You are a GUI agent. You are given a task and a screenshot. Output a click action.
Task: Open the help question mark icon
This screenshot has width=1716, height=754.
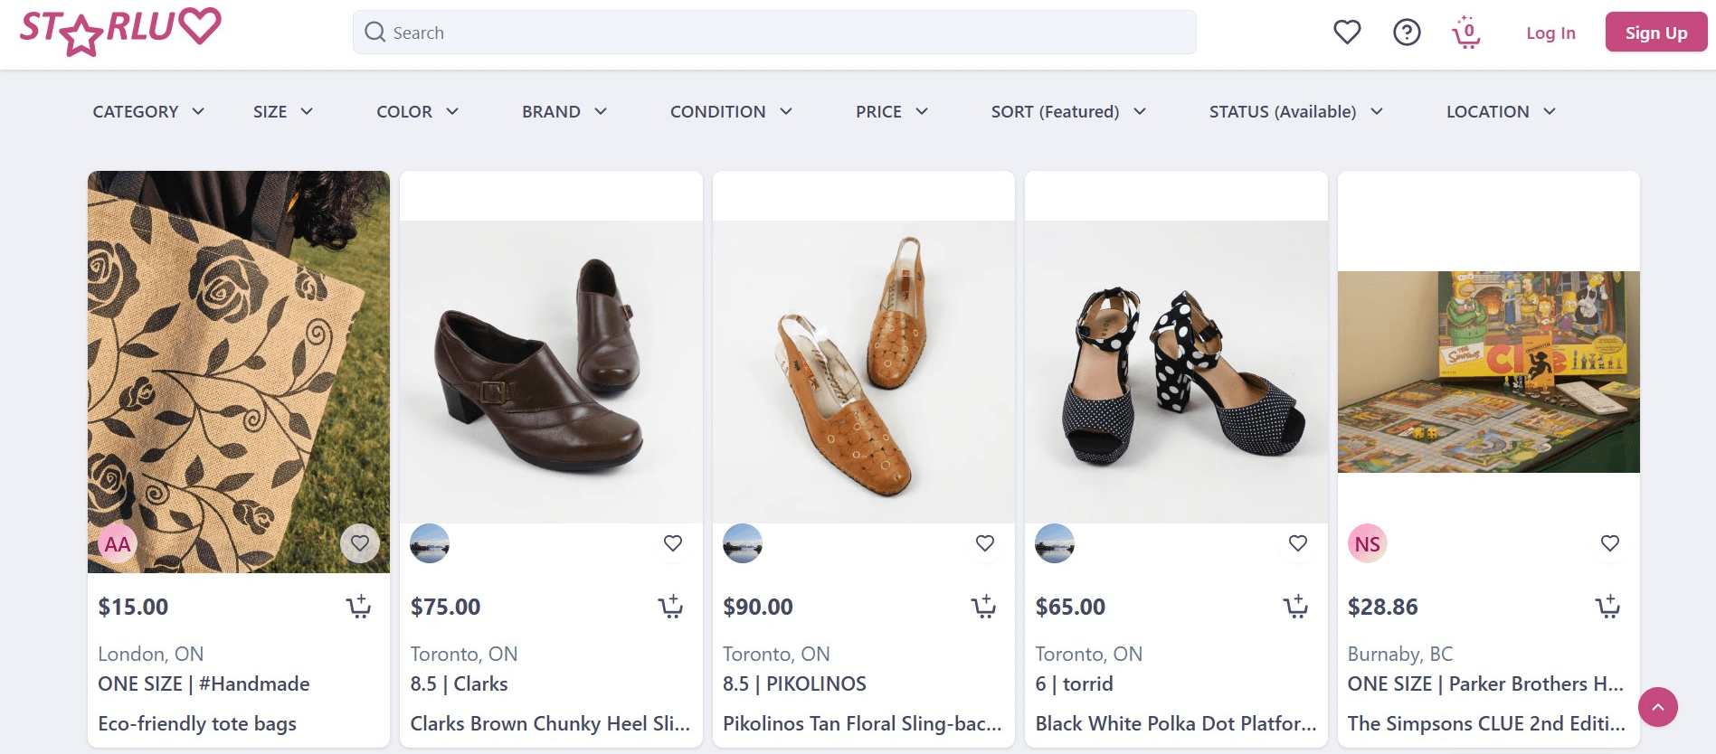1407,33
